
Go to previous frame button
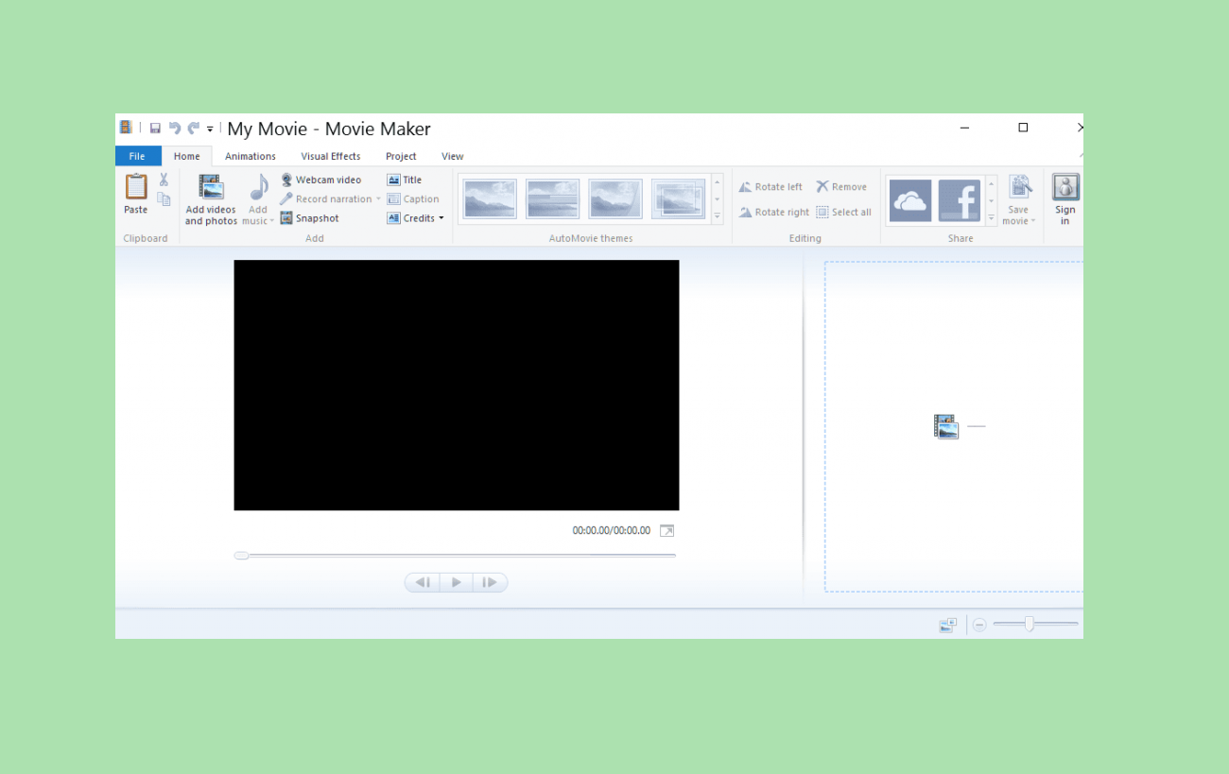[423, 583]
